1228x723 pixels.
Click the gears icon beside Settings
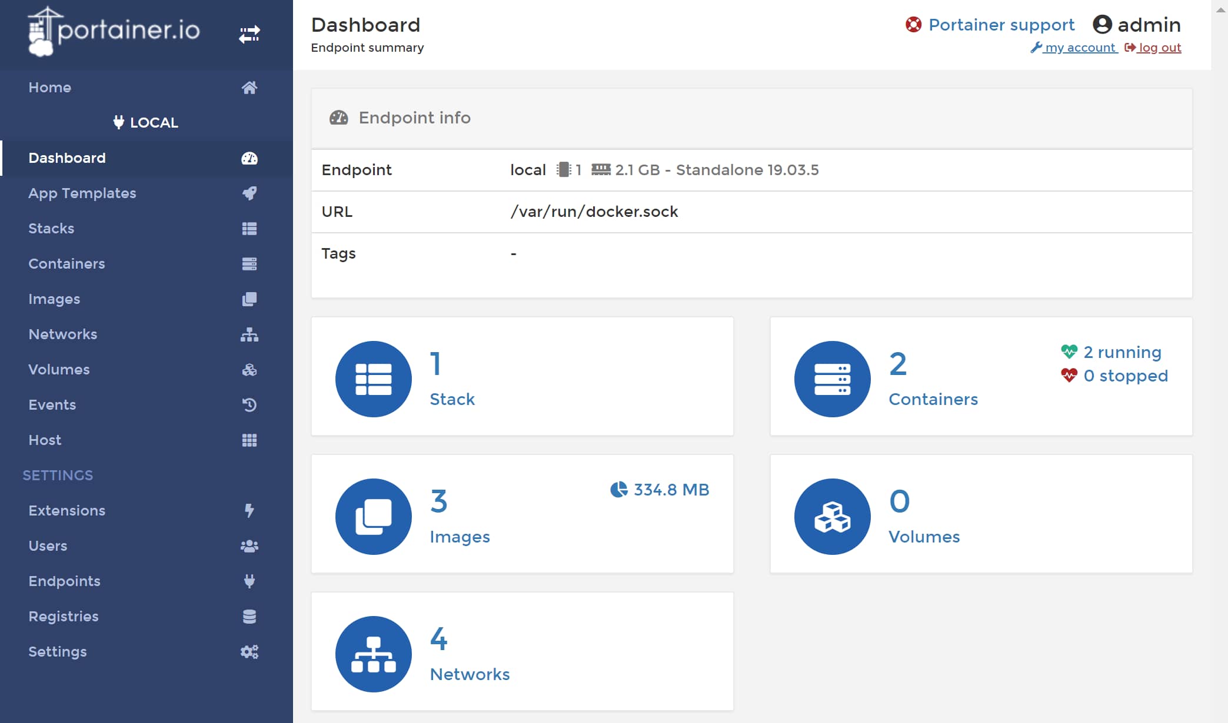point(249,652)
